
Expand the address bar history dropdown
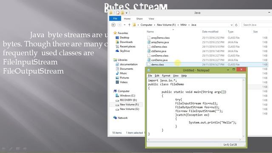232,25
